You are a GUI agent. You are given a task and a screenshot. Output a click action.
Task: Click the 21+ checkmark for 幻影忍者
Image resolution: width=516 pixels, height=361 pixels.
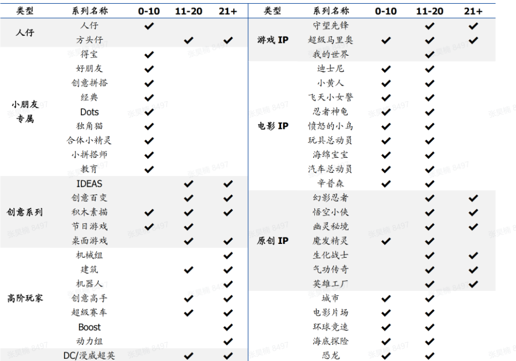[x=473, y=198]
